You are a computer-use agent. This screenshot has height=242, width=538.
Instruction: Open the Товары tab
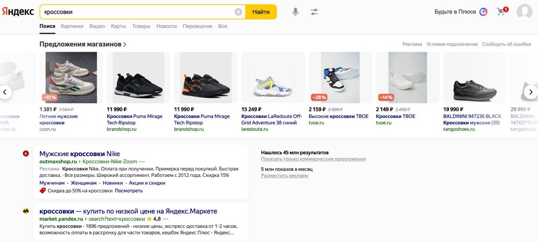coord(141,26)
